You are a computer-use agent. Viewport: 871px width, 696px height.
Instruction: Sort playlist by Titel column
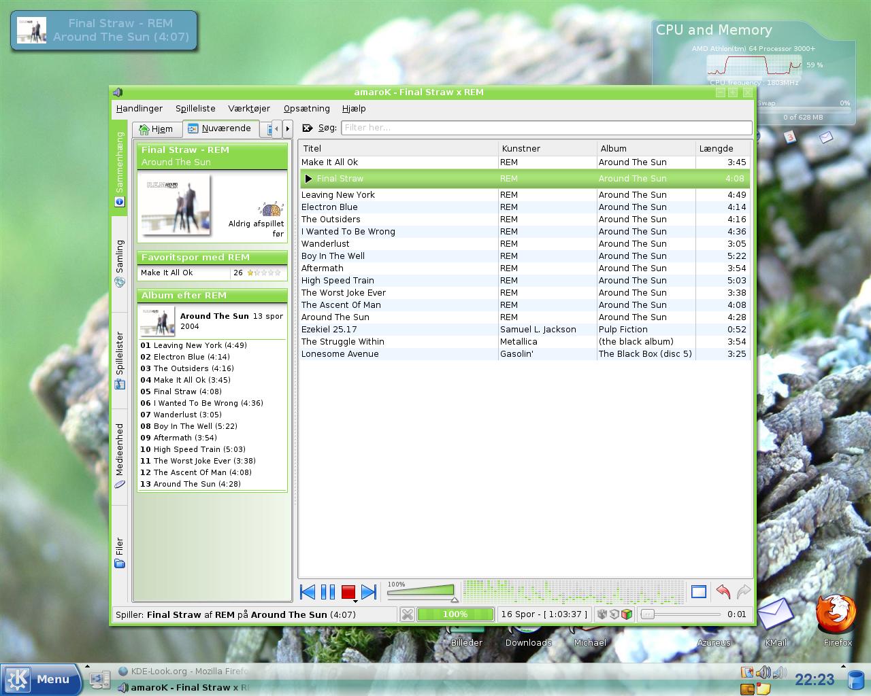[399, 148]
